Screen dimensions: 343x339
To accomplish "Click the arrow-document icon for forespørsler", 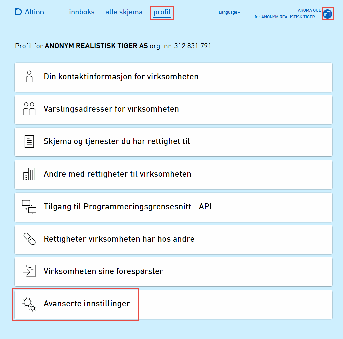I will click(x=29, y=271).
